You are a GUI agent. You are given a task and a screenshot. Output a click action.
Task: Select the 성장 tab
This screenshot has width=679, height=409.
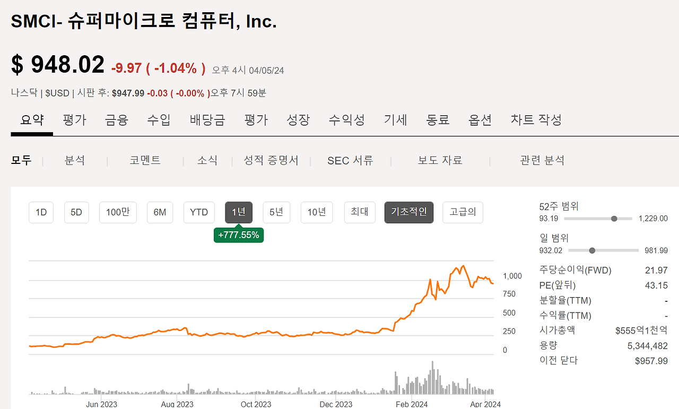click(298, 120)
